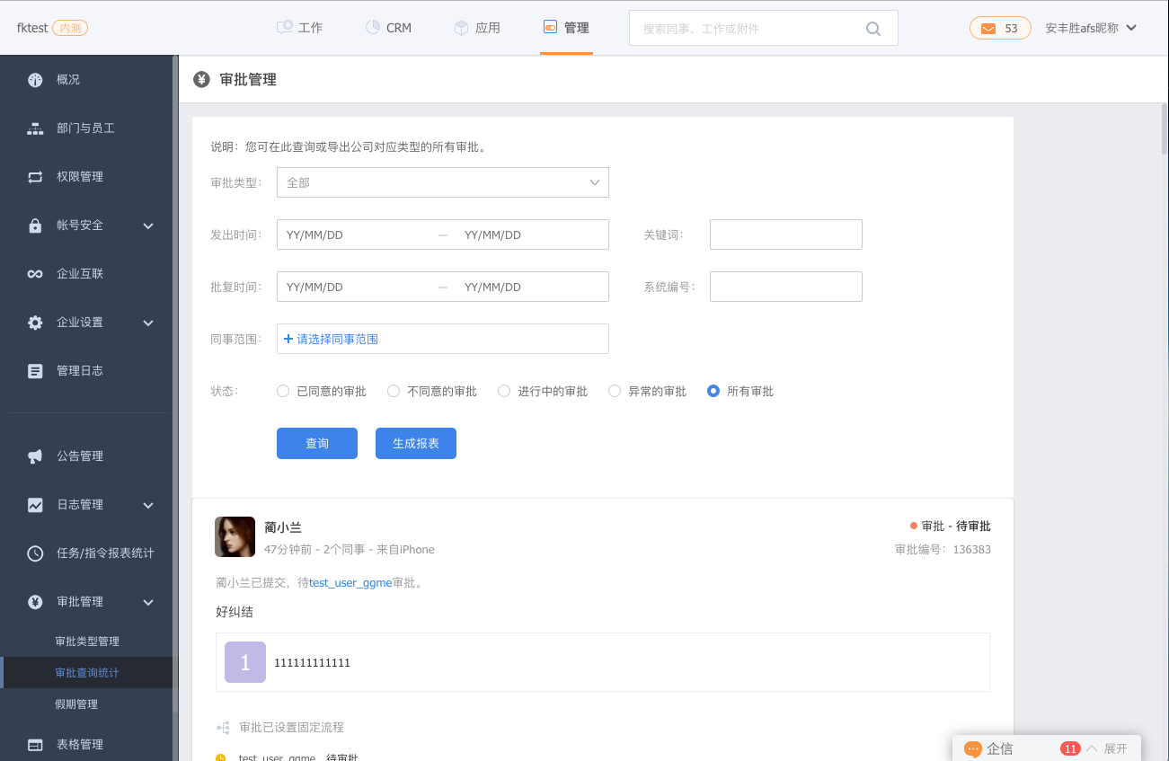Click the plus icon in 同事范围 field
Viewport: 1169px width, 761px height.
(288, 339)
